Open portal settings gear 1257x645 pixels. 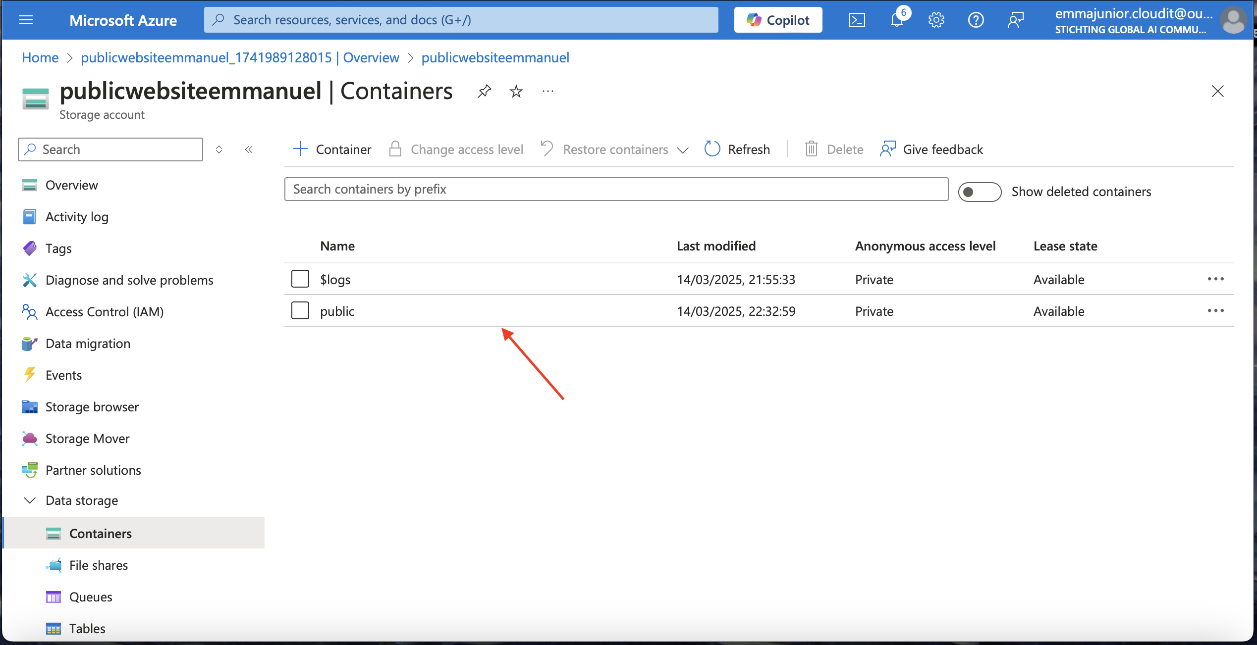pyautogui.click(x=936, y=20)
